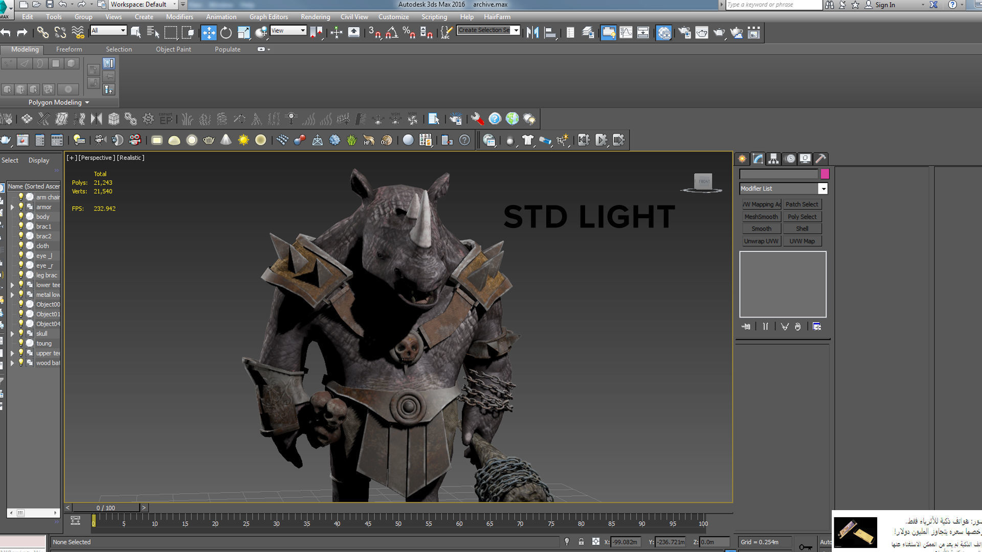The image size is (982, 552).
Task: Click the Select and Link chain icon
Action: click(42, 33)
